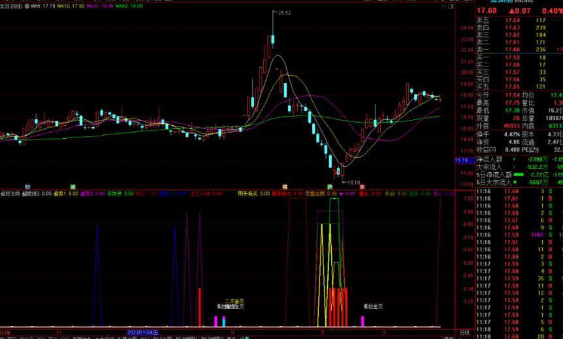
Task: Click the 收益 0.400 earnings value
Action: pyautogui.click(x=512, y=149)
